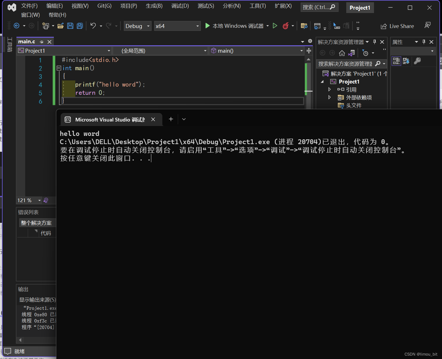Open the Debug configuration dropdown
The height and width of the screenshot is (359, 442).
[x=137, y=26]
